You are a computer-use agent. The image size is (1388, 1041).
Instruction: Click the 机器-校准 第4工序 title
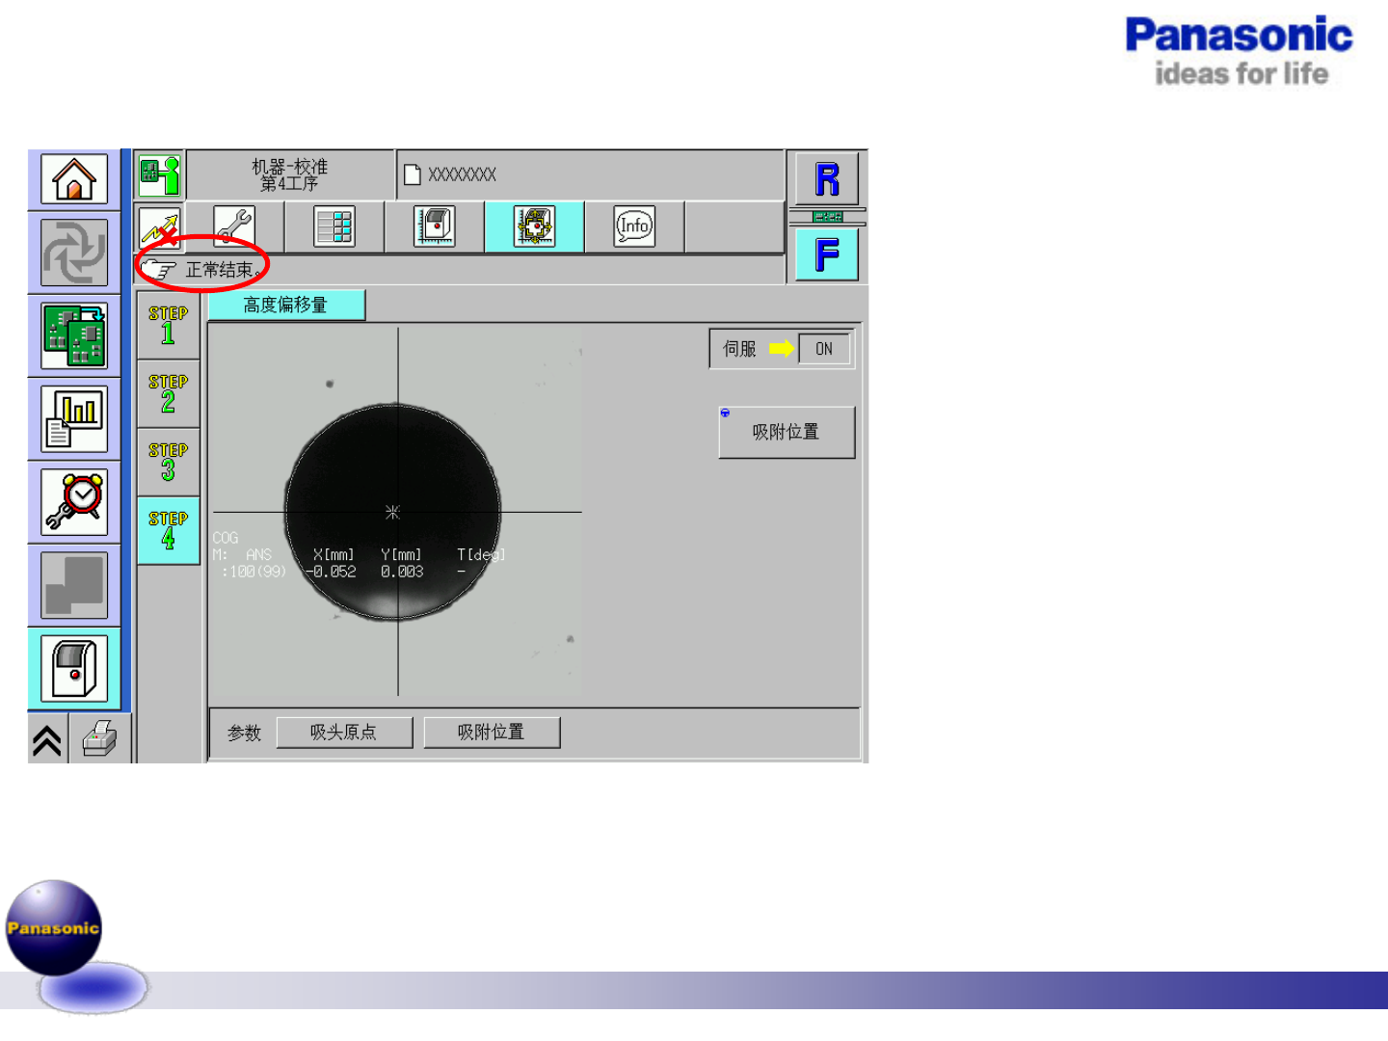point(290,174)
